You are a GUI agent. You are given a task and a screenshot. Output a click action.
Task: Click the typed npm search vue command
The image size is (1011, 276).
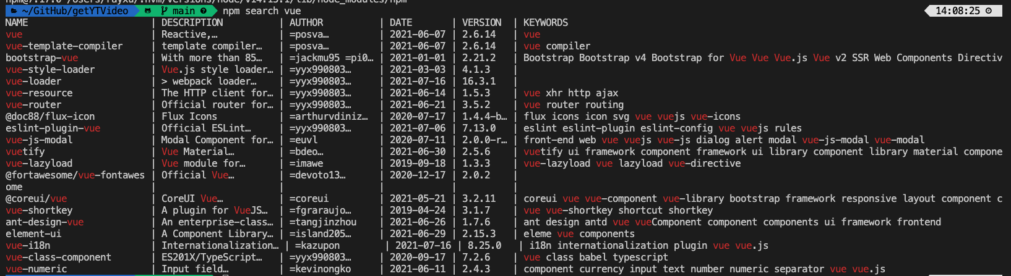point(262,10)
